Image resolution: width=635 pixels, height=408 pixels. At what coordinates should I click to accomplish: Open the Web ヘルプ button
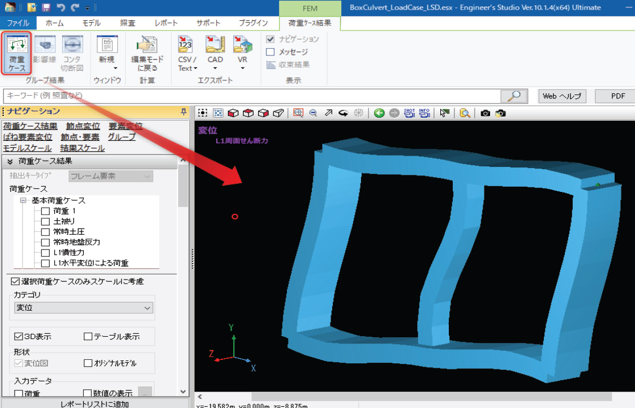pos(562,96)
